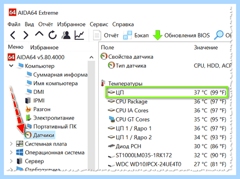Go forward with the right arrow

click(26, 35)
